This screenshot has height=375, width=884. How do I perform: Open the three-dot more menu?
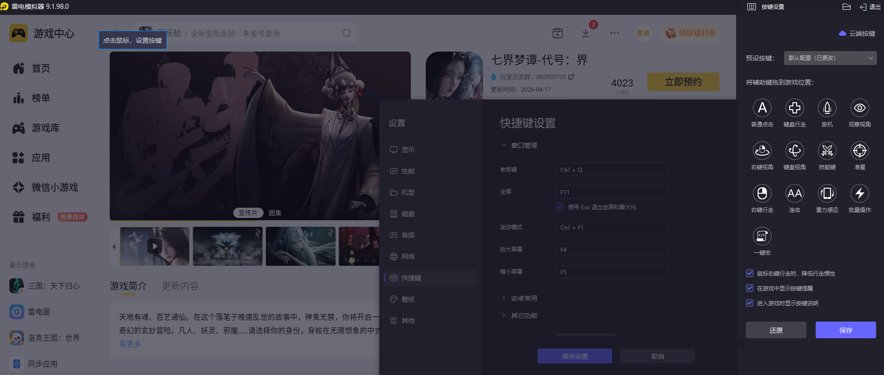614,33
